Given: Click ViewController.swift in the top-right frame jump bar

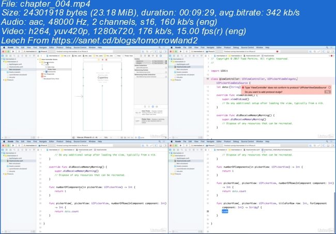Looking at the screenshot, I should 252,56.
